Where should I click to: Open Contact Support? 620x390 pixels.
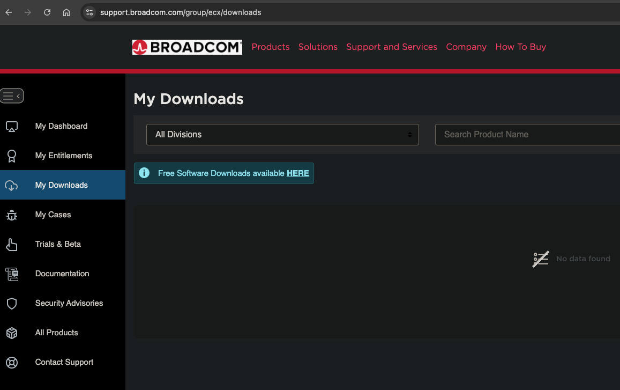click(x=64, y=362)
